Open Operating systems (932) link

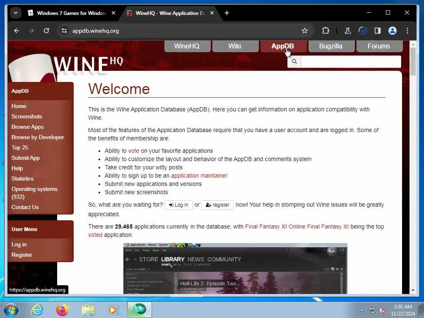[34, 193]
